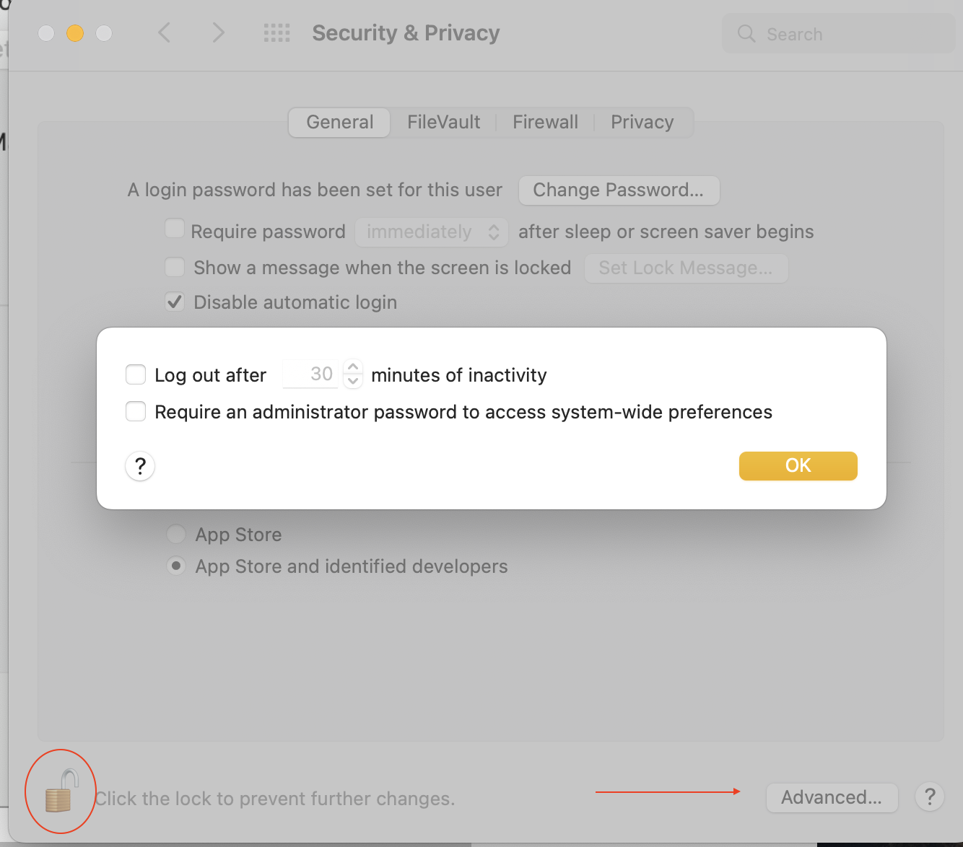Image resolution: width=963 pixels, height=847 pixels.
Task: Open the immediately delay dropdown
Action: click(432, 232)
